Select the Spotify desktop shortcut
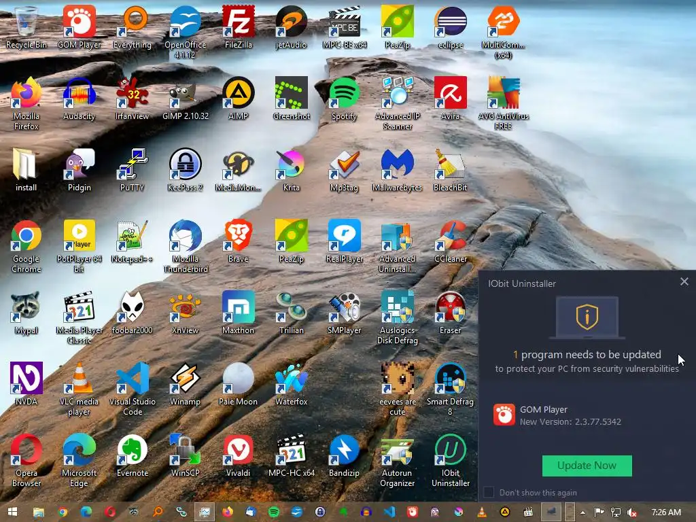The image size is (696, 522). (x=345, y=98)
